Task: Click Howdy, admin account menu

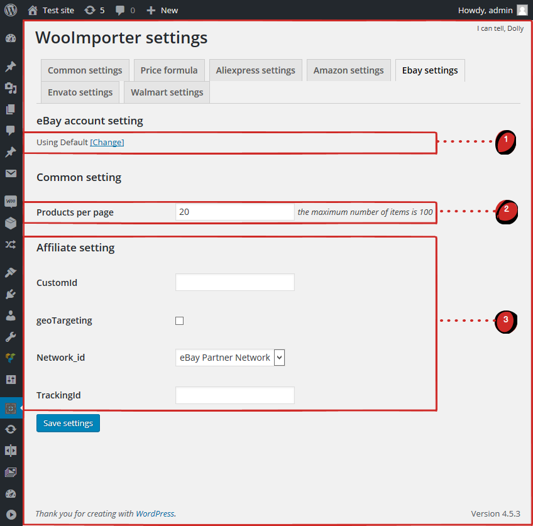Action: (x=485, y=11)
